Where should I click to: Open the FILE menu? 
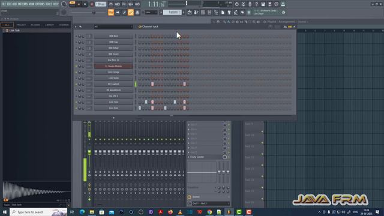click(x=4, y=4)
